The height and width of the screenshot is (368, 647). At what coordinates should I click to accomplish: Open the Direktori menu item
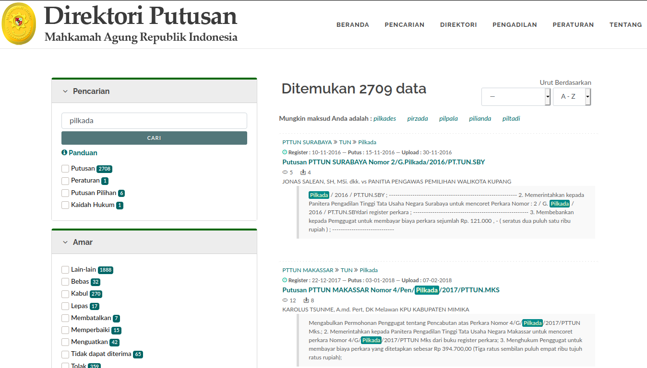coord(458,24)
